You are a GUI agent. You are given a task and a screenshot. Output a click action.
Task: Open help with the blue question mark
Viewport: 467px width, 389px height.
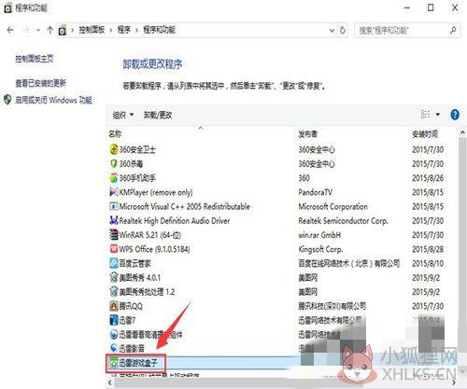[455, 115]
